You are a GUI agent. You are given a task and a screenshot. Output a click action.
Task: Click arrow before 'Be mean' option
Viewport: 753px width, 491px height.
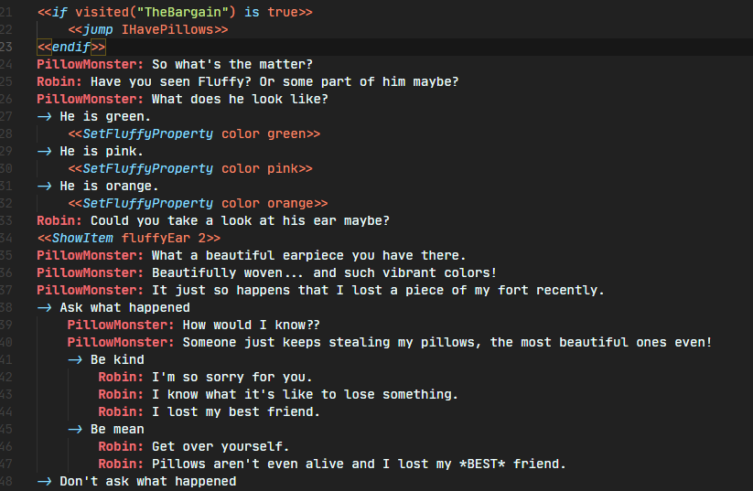[x=75, y=430]
